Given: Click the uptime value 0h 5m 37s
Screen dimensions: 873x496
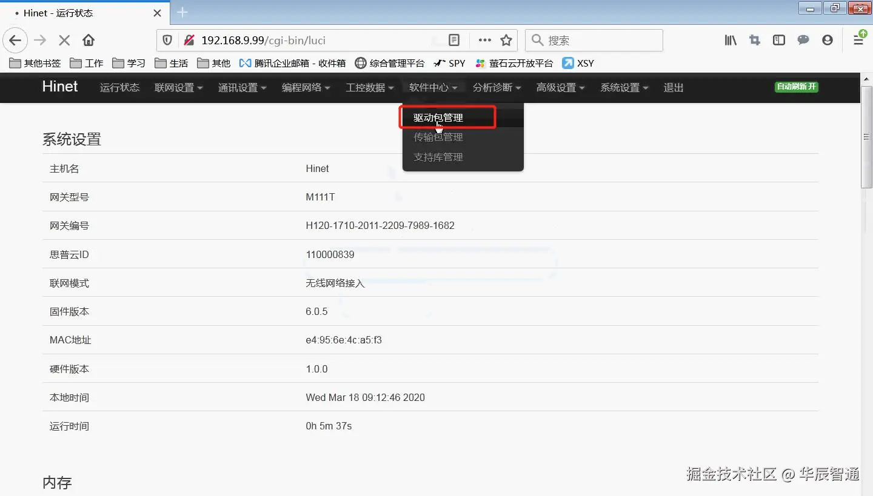Looking at the screenshot, I should point(329,426).
